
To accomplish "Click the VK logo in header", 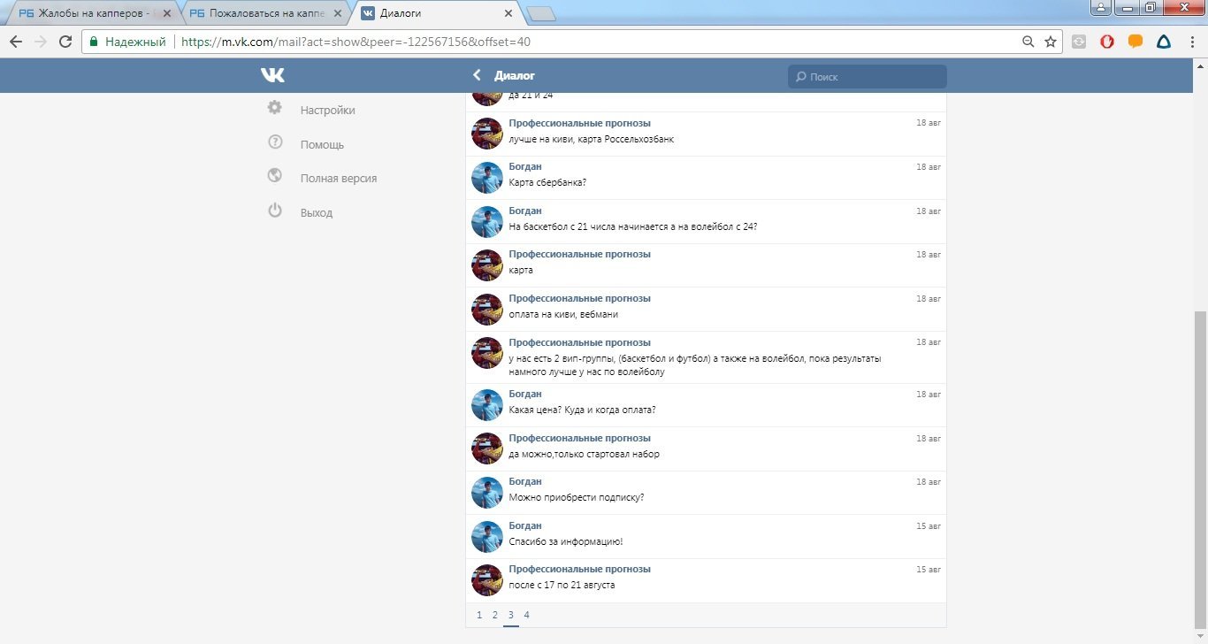I will (x=272, y=76).
